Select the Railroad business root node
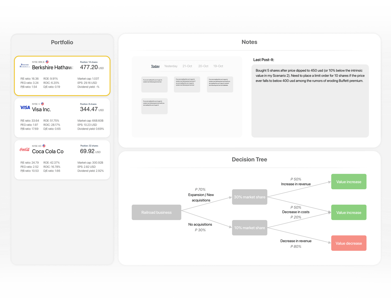This screenshot has height=304, width=391. 156,212
